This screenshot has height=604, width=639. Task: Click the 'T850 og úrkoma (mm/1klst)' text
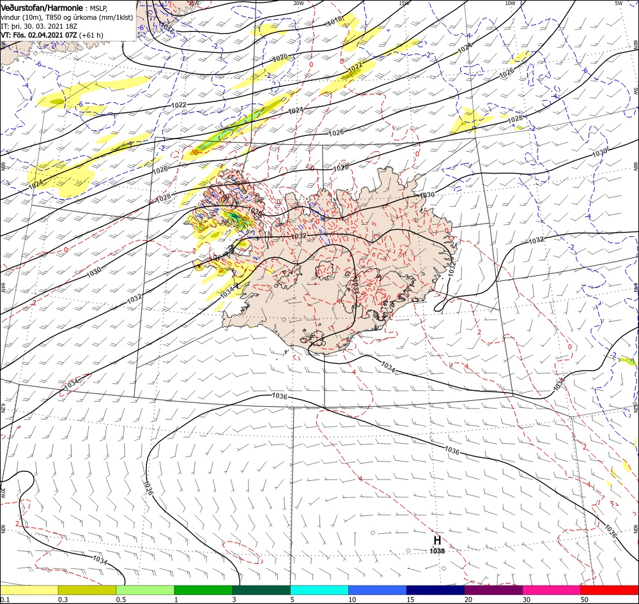(89, 17)
